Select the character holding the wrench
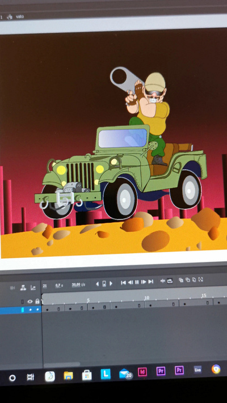Screen dimensions: 227x403 [x=148, y=116]
